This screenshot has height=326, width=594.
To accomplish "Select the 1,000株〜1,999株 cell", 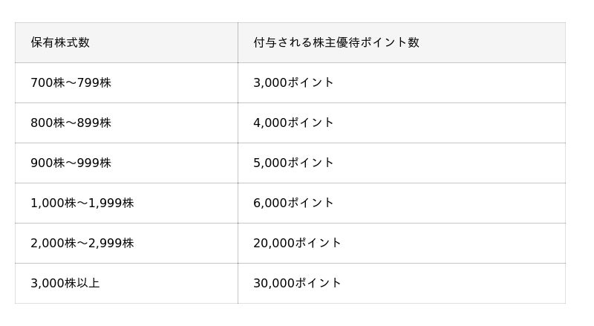I will (82, 203).
